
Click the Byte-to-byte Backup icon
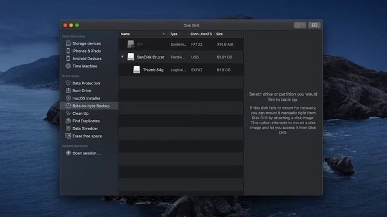[68, 106]
